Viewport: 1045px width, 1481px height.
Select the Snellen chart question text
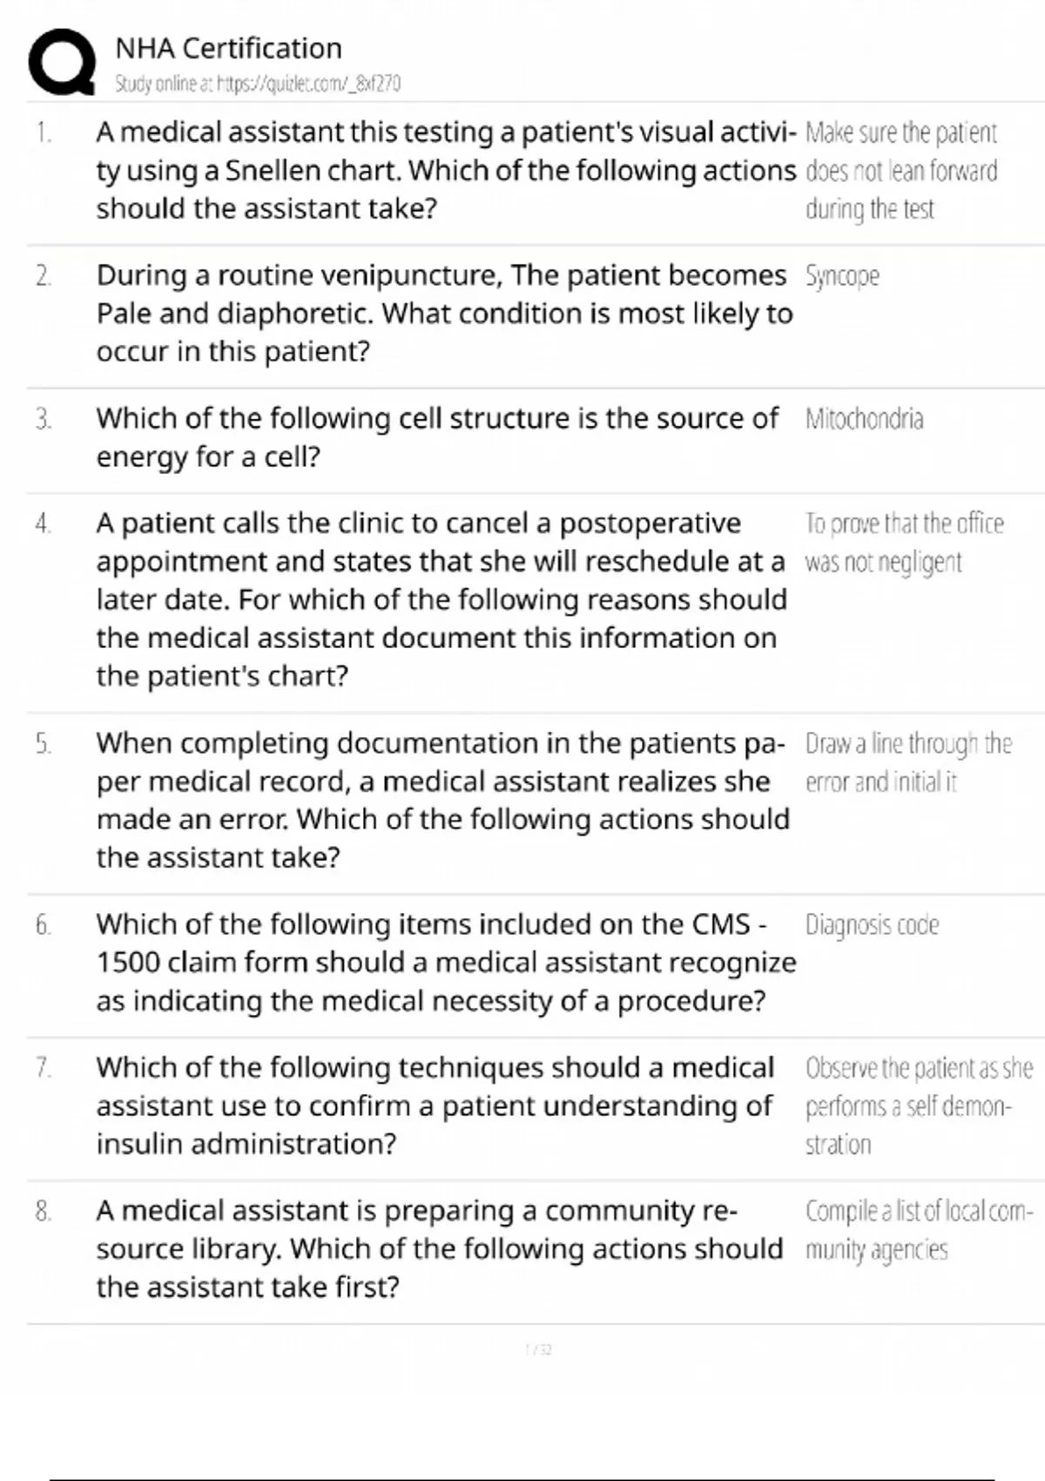click(445, 170)
